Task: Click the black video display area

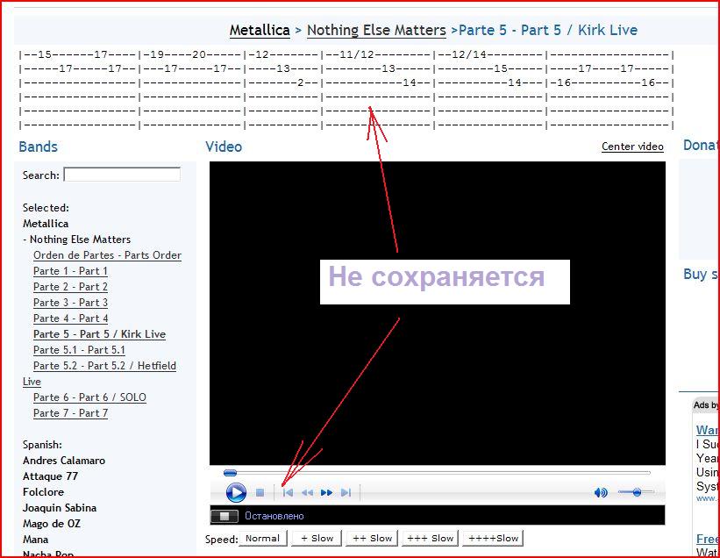Action: pos(437,313)
